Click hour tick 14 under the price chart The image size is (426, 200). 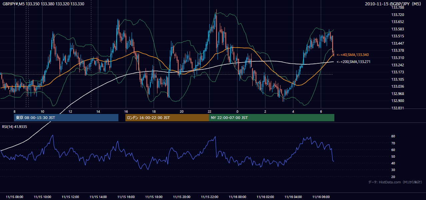point(98,111)
